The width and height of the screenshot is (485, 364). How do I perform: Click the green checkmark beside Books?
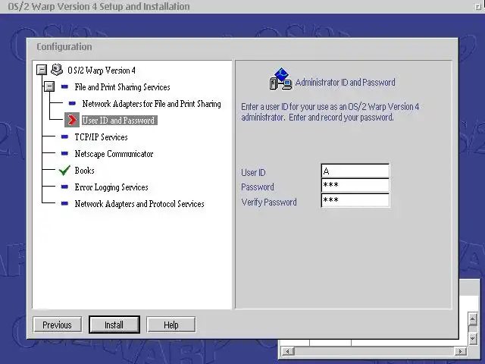(x=64, y=170)
